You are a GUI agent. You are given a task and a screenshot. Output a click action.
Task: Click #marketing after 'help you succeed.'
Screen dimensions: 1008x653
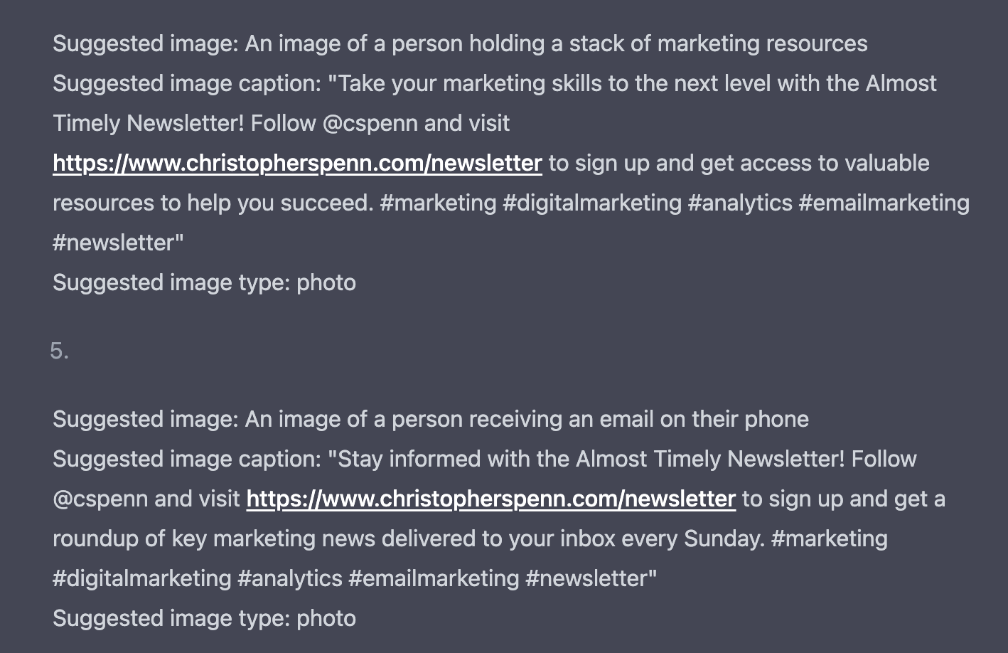pos(438,203)
